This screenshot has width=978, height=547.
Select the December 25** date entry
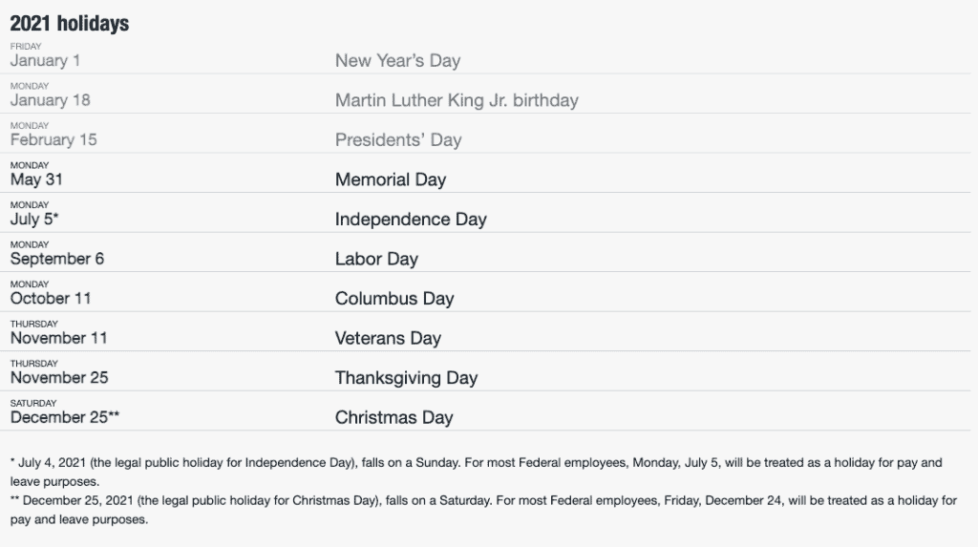(65, 417)
